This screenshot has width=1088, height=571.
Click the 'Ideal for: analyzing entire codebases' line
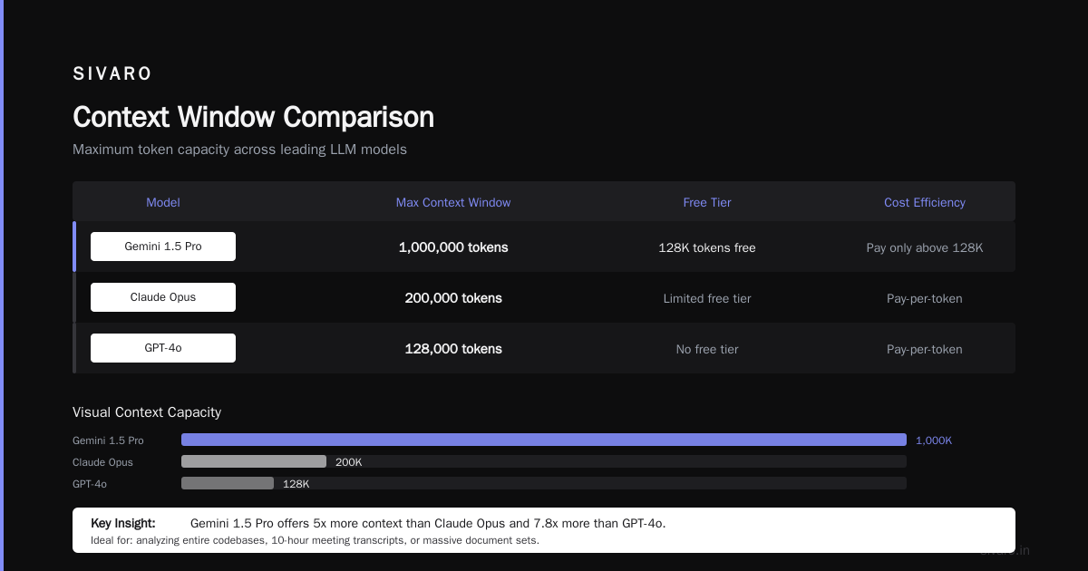tap(315, 540)
